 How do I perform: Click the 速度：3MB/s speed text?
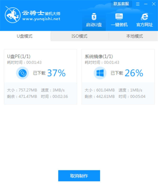click(53, 90)
